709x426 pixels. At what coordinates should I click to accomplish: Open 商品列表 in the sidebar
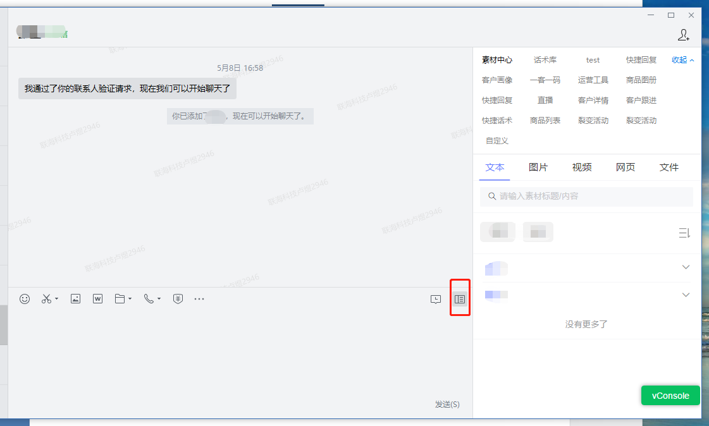545,121
